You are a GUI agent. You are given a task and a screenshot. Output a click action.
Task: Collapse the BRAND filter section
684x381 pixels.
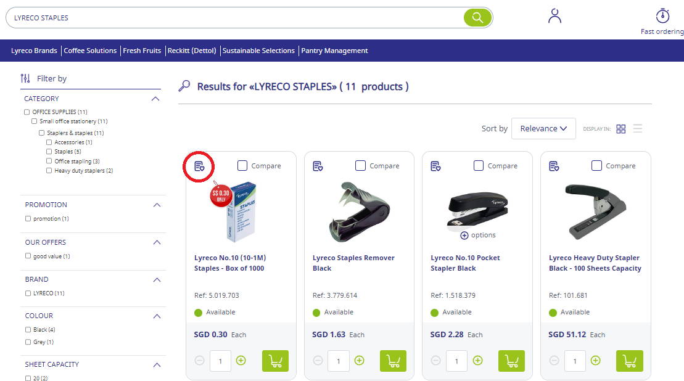[x=157, y=279]
